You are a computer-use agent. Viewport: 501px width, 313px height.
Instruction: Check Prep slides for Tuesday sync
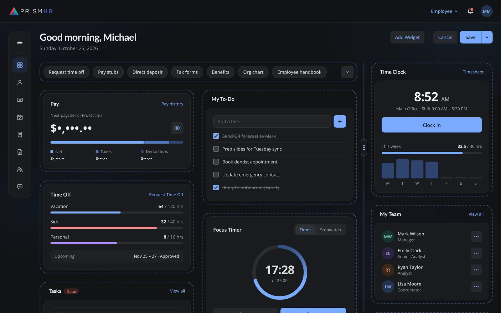(x=216, y=149)
